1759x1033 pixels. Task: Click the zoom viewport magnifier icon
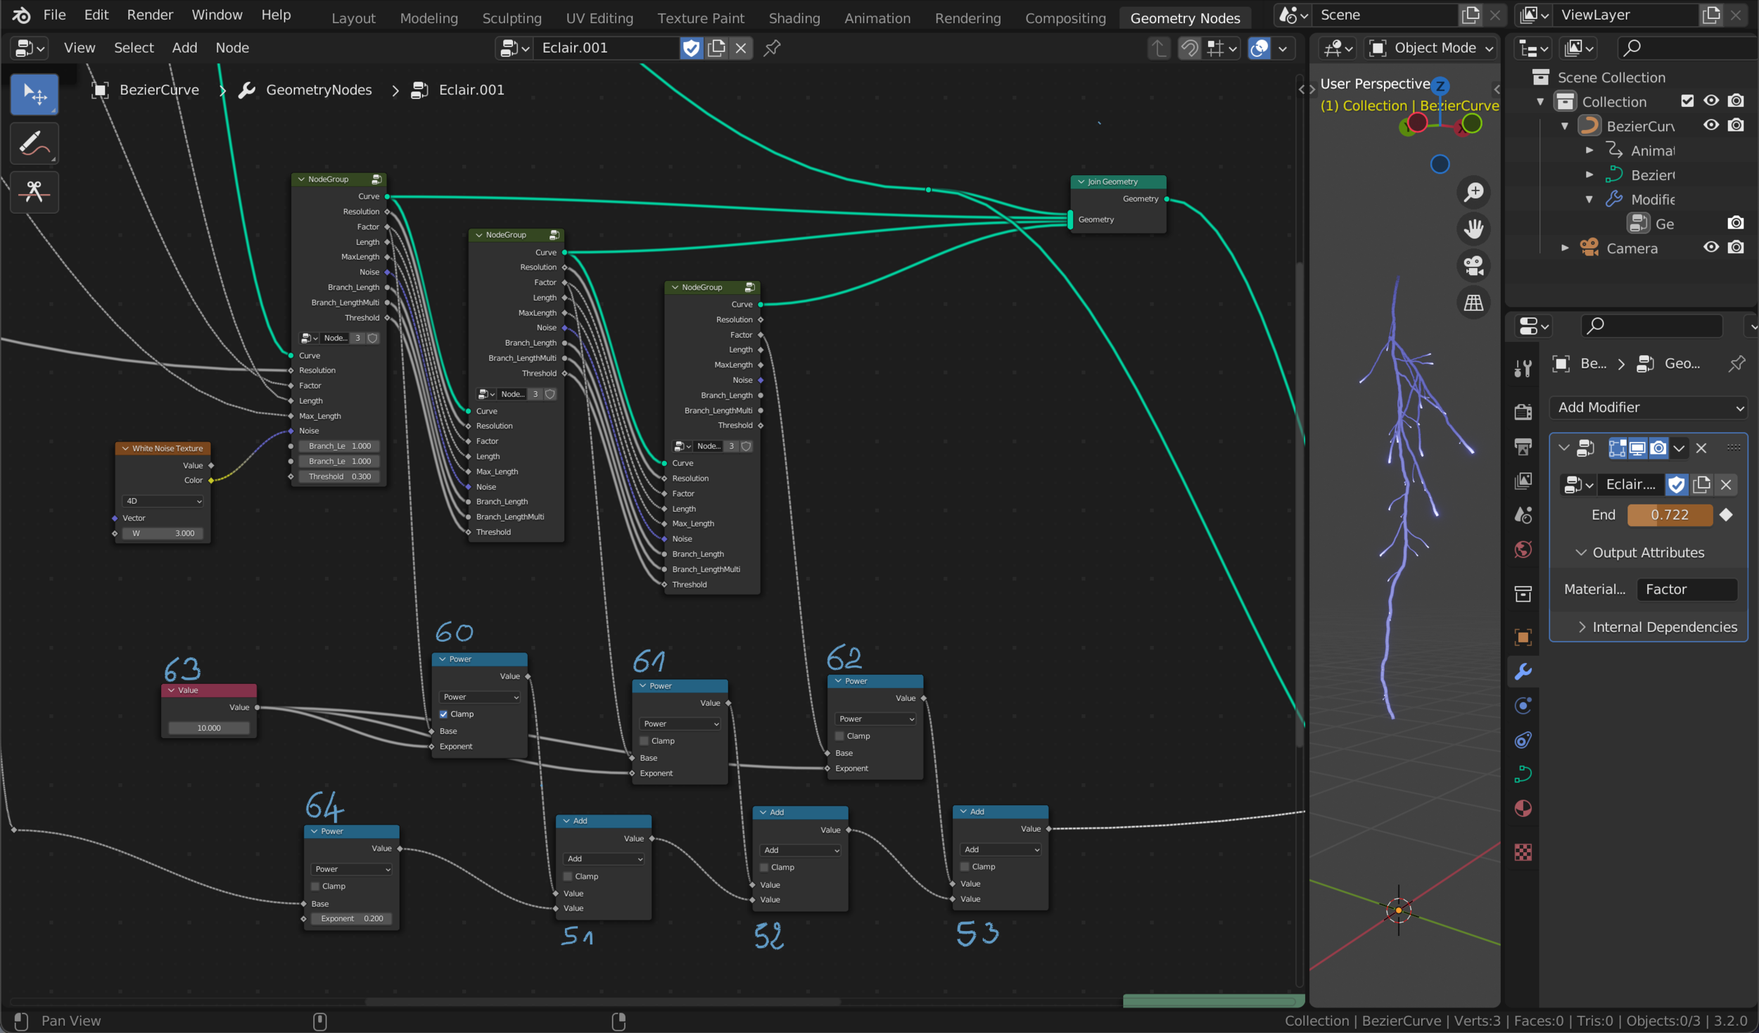pos(1473,191)
